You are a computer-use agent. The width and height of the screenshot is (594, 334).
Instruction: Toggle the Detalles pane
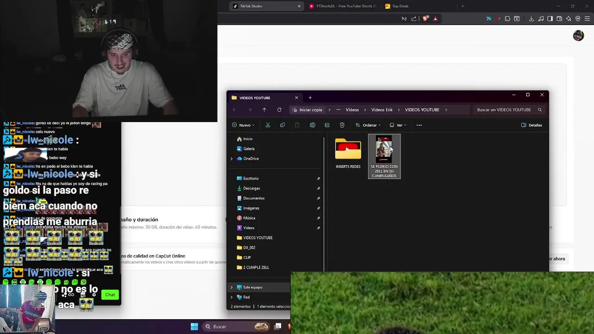(x=531, y=125)
